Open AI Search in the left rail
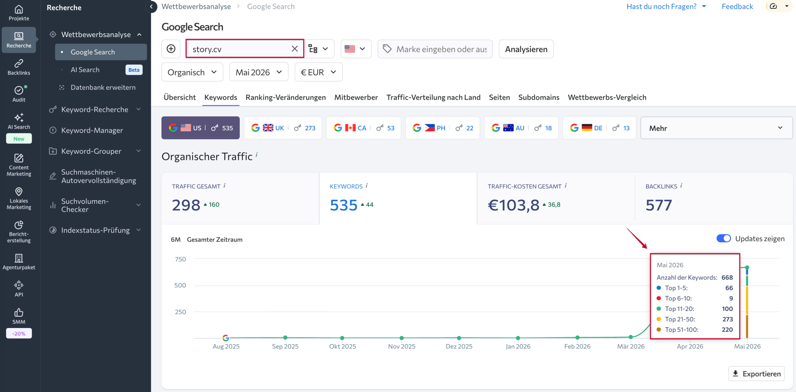This screenshot has width=796, height=392. pyautogui.click(x=19, y=121)
